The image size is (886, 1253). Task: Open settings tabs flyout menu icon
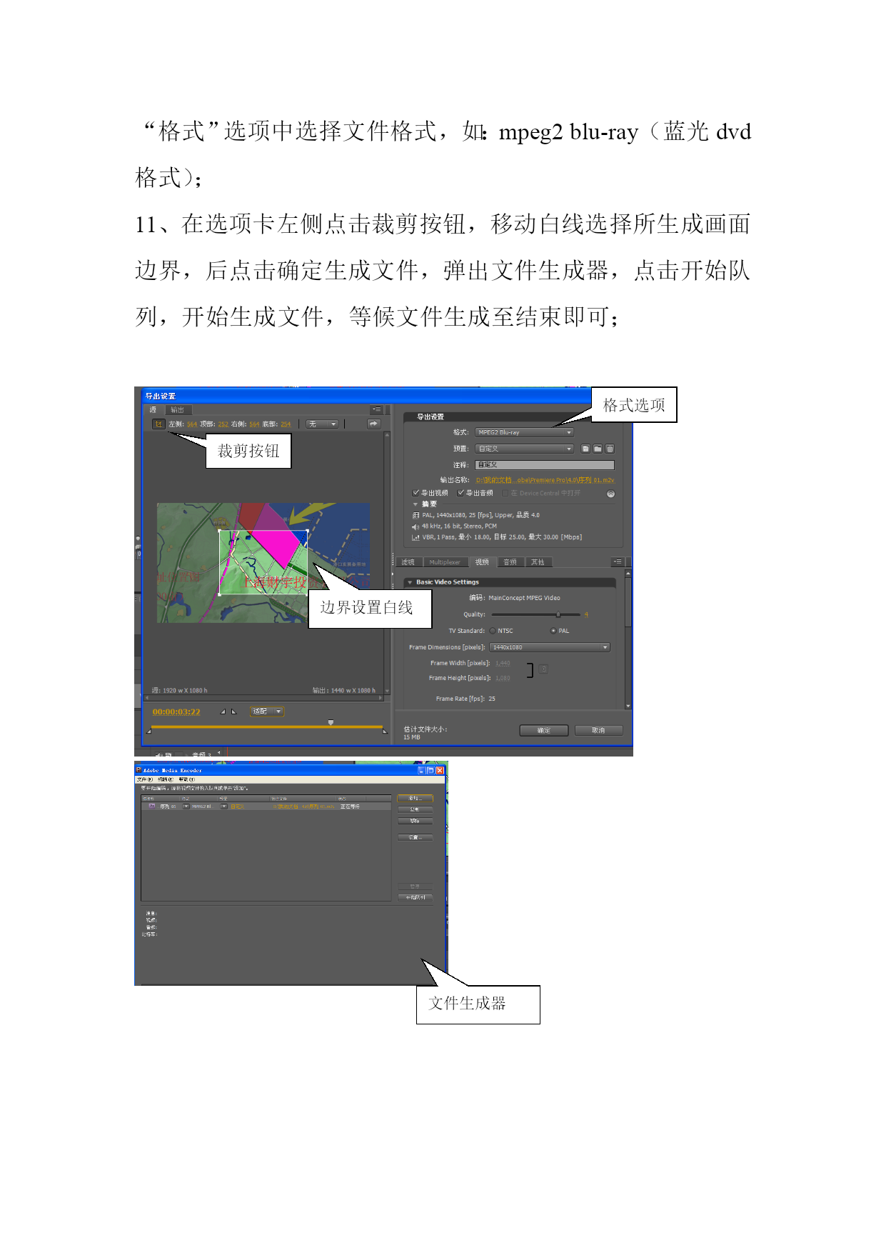(618, 562)
